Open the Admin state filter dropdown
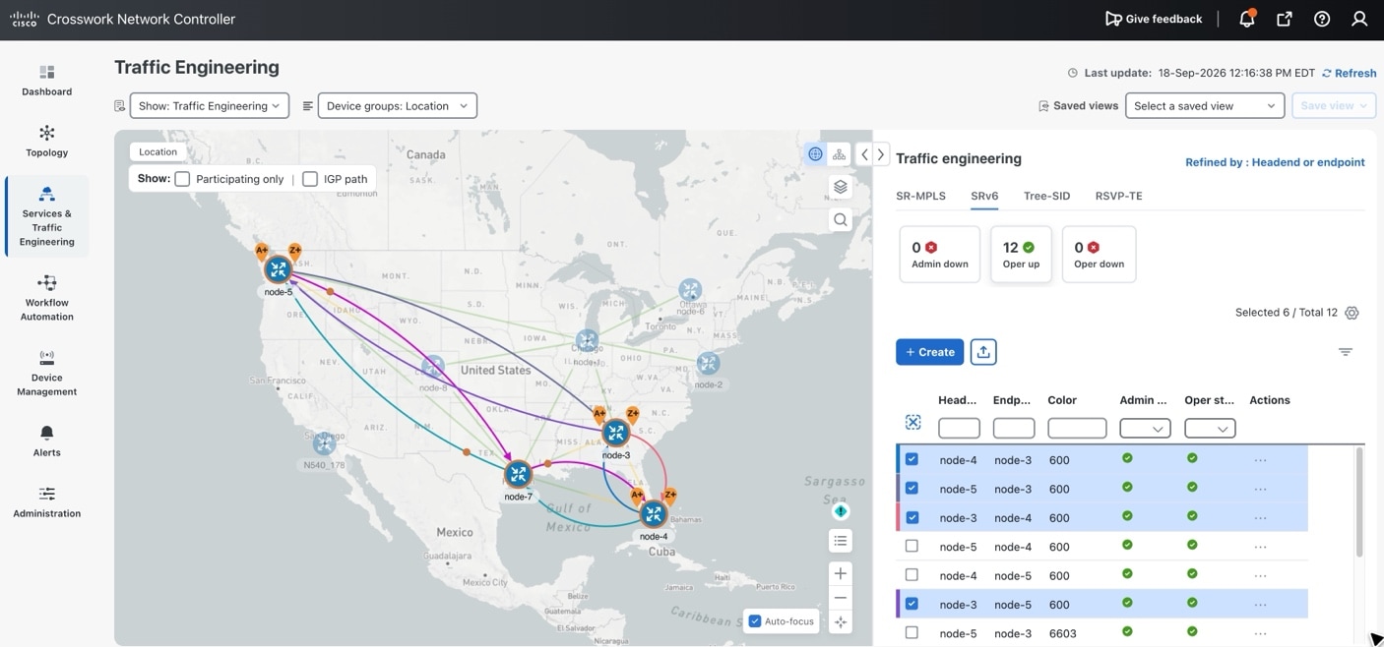The height and width of the screenshot is (647, 1384). click(1146, 429)
